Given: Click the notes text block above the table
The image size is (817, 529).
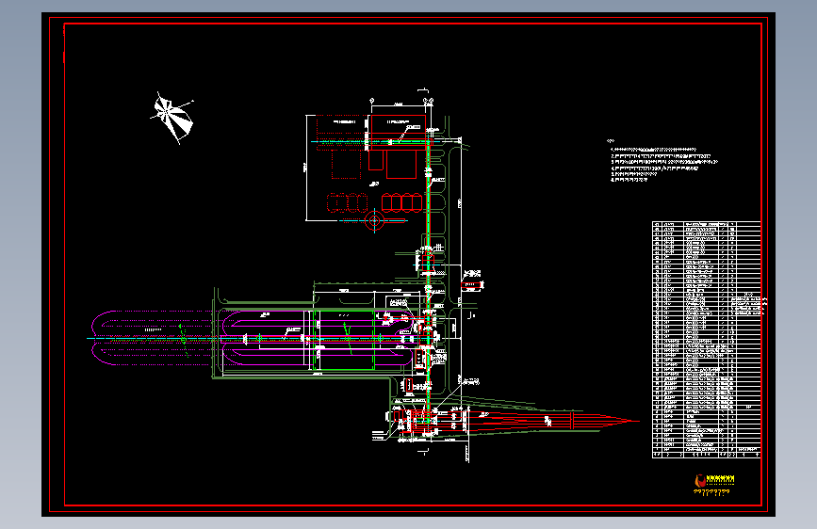Looking at the screenshot, I should coord(663,161).
